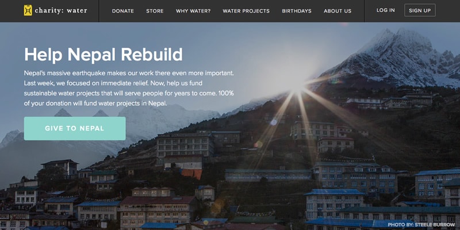Open the Birthdays navigation item

coord(297,11)
